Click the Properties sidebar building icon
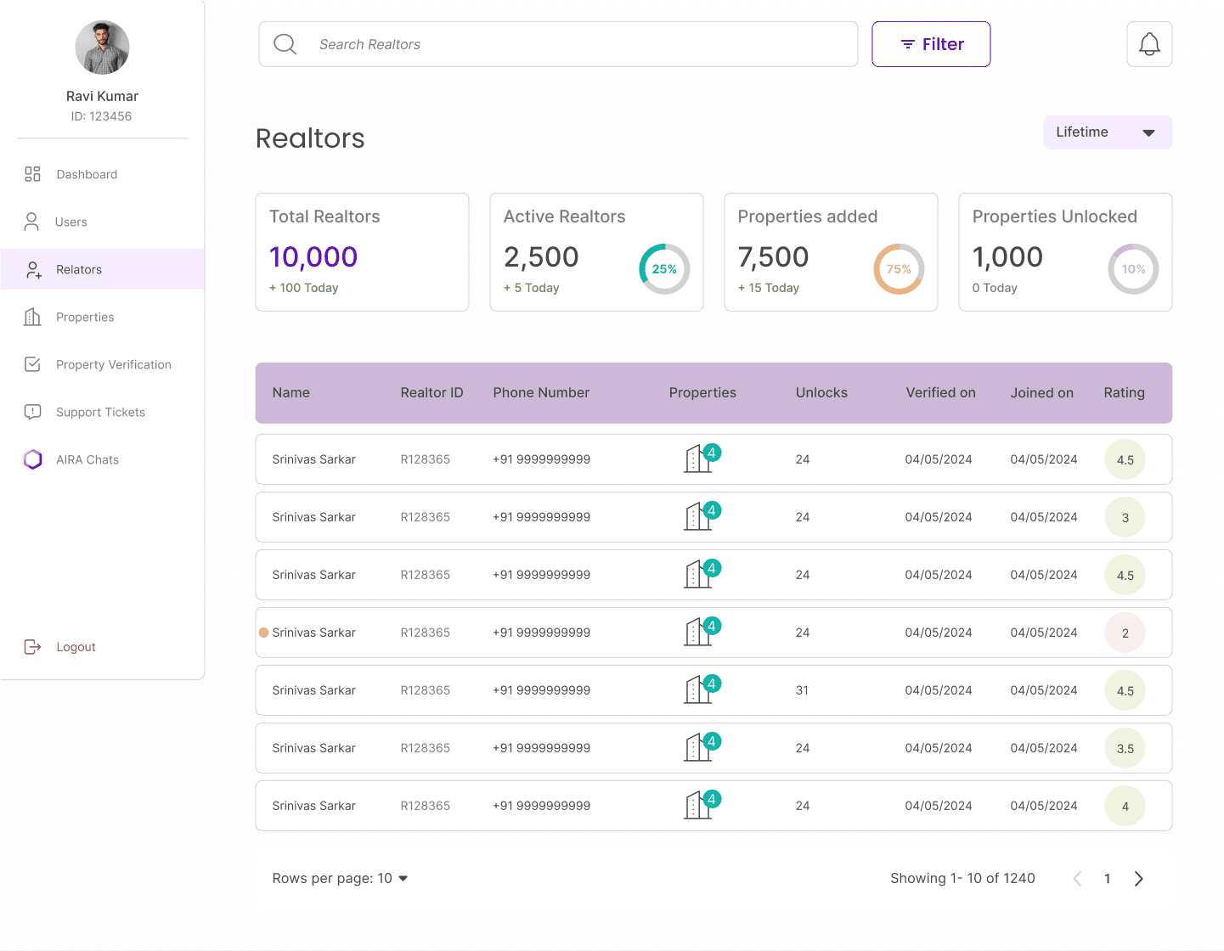Viewport: 1224px width, 951px height. pos(32,317)
